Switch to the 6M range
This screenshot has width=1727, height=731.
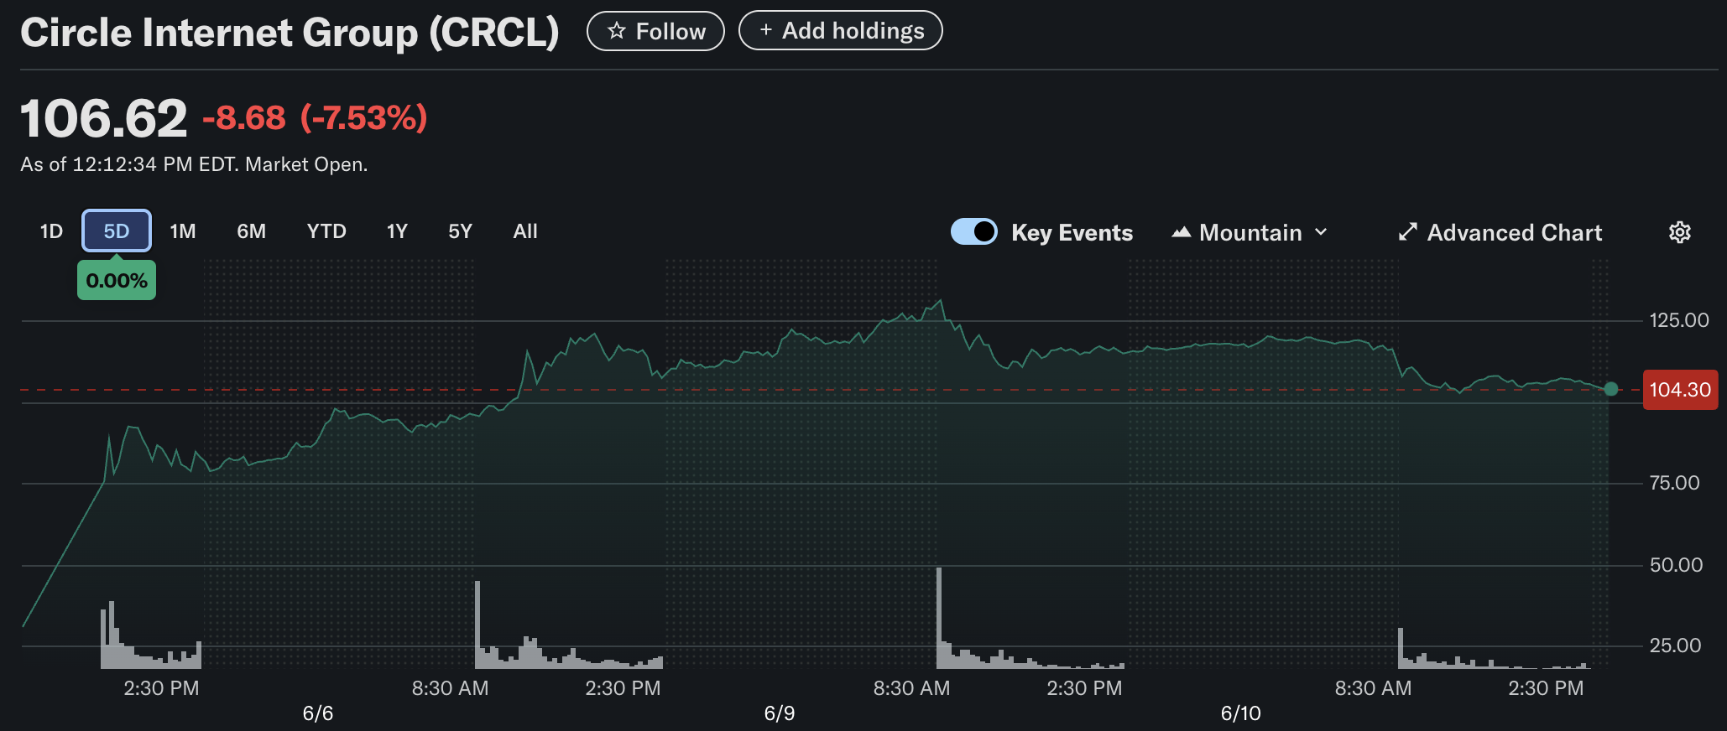(x=251, y=231)
